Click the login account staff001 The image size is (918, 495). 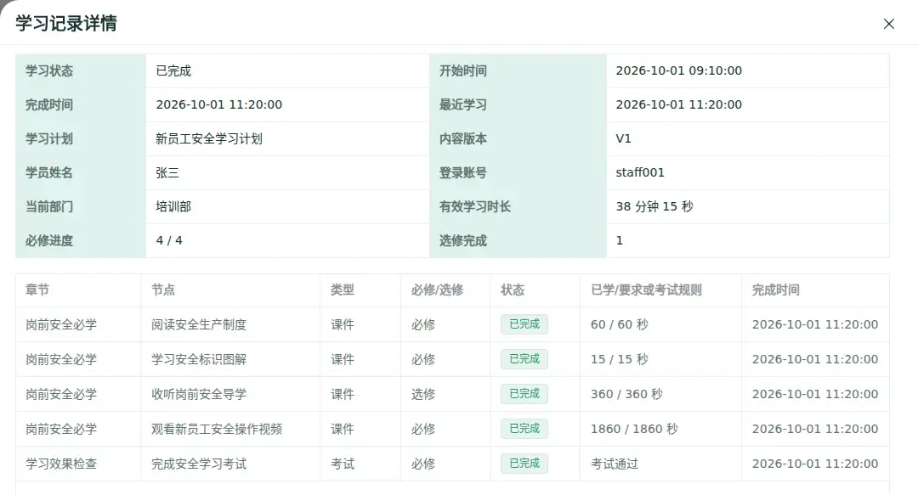640,172
